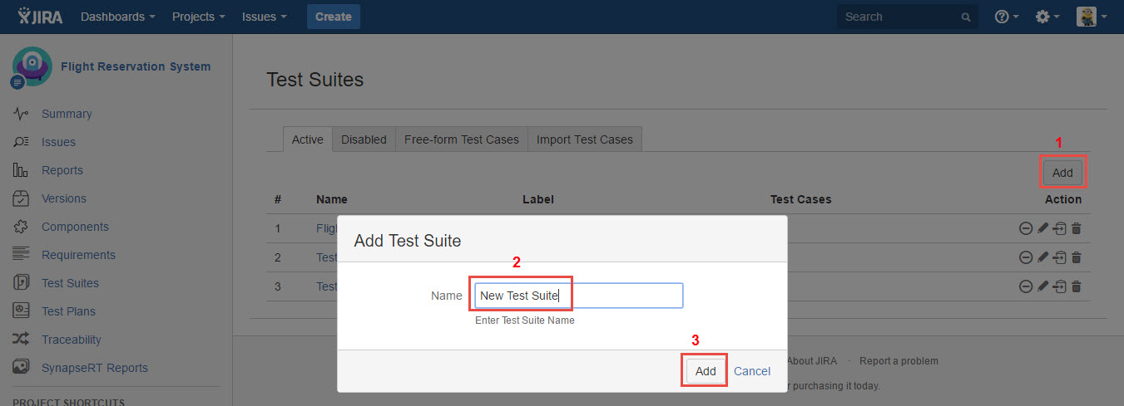1124x406 pixels.
Task: Open the settings gear dropdown
Action: click(1047, 17)
